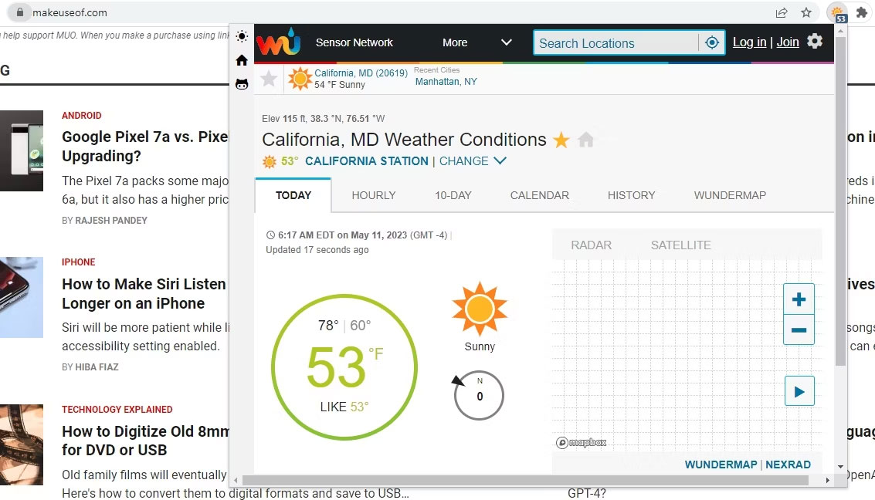Focus the Search Locations field

tap(616, 43)
